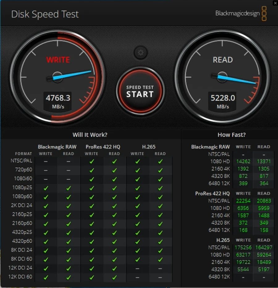Screen dimensions: 278x288
Task: Select the How Fast? section header
Action: [231, 135]
